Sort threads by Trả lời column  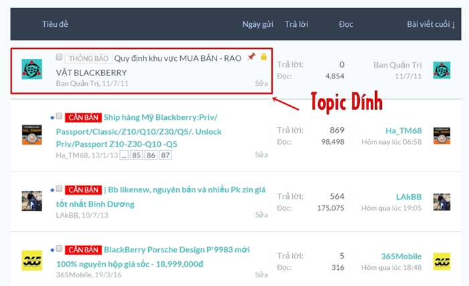coord(296,24)
